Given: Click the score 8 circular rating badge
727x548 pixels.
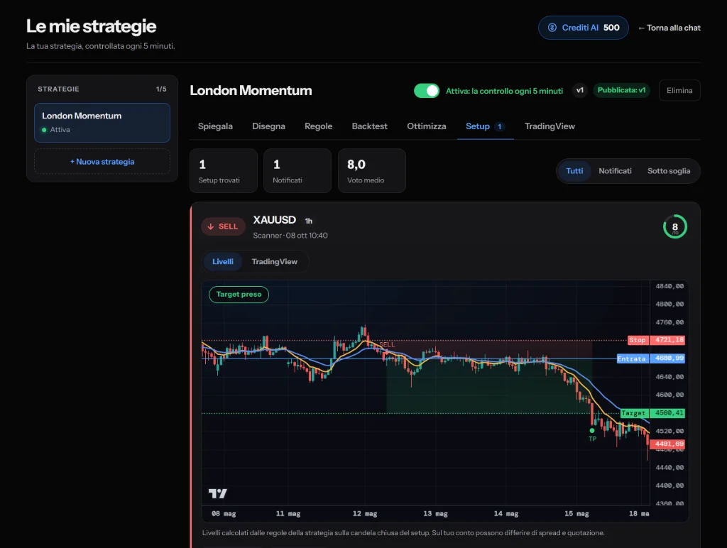Looking at the screenshot, I should click(x=674, y=226).
